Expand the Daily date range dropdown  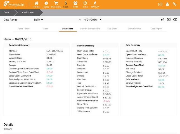click(39, 20)
